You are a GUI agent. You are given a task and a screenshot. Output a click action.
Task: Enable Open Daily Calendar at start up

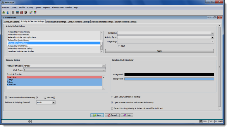point(112,97)
